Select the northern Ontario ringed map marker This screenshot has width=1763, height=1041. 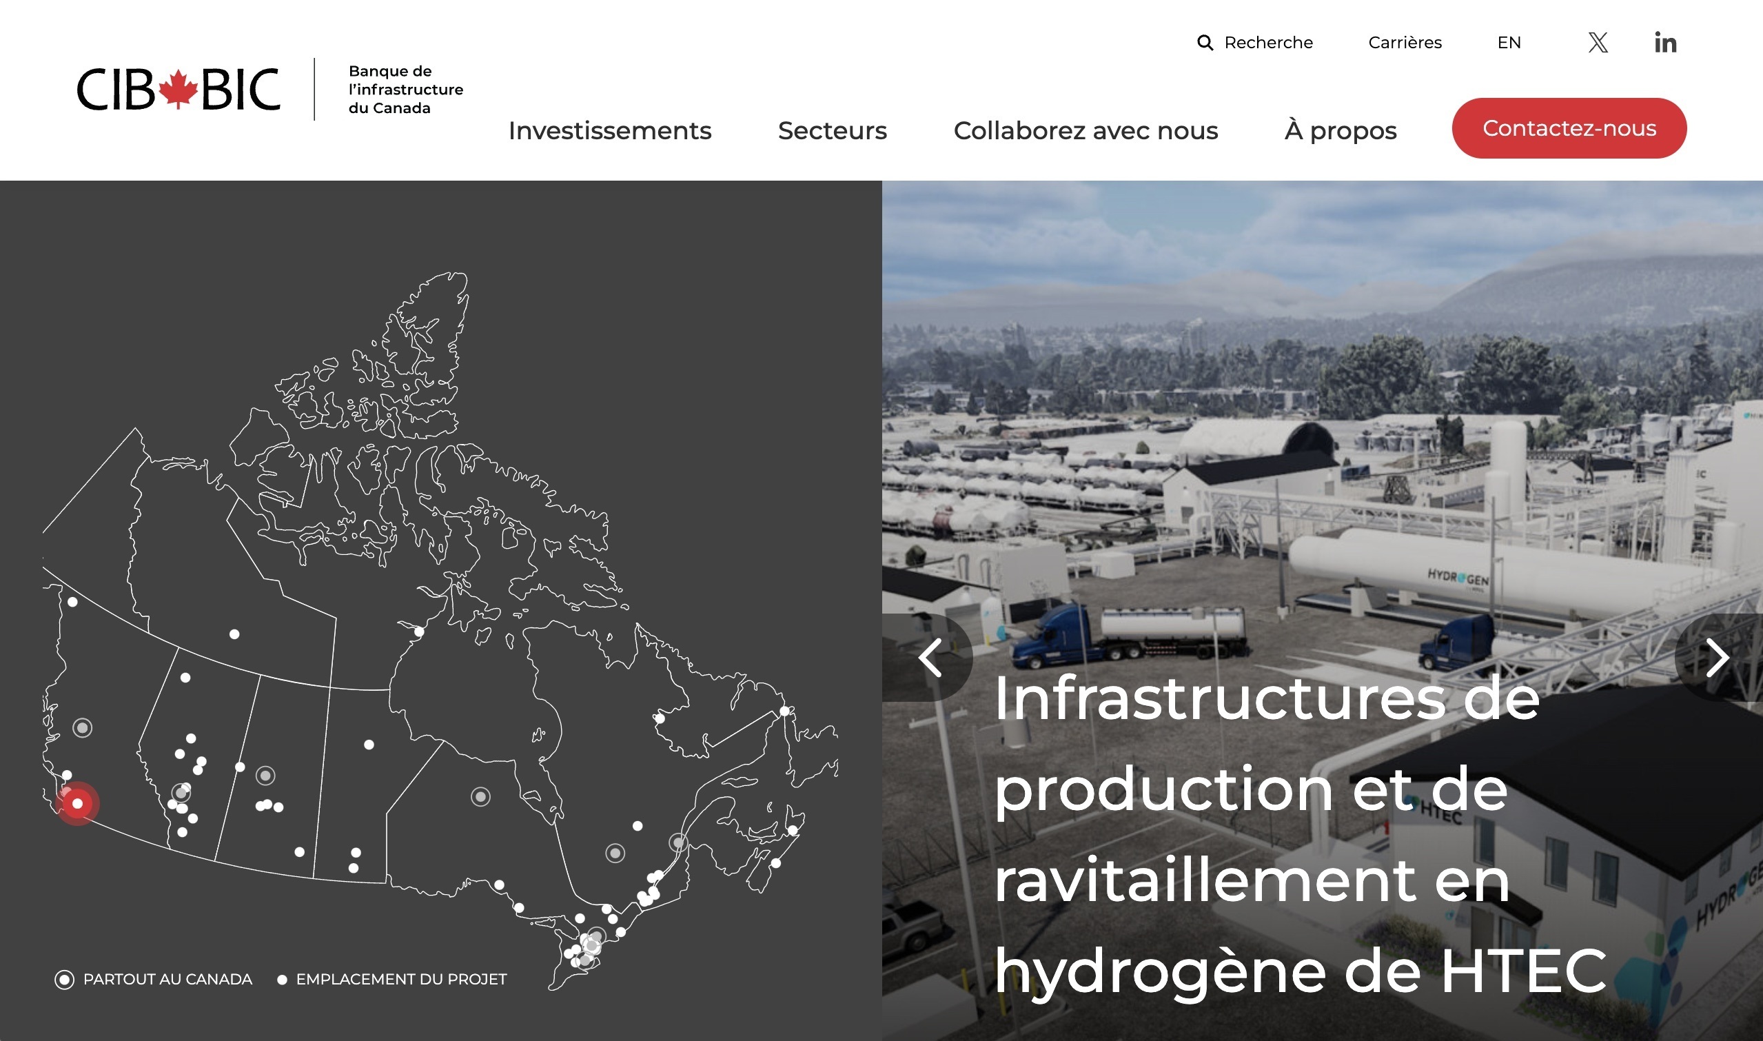click(x=480, y=796)
